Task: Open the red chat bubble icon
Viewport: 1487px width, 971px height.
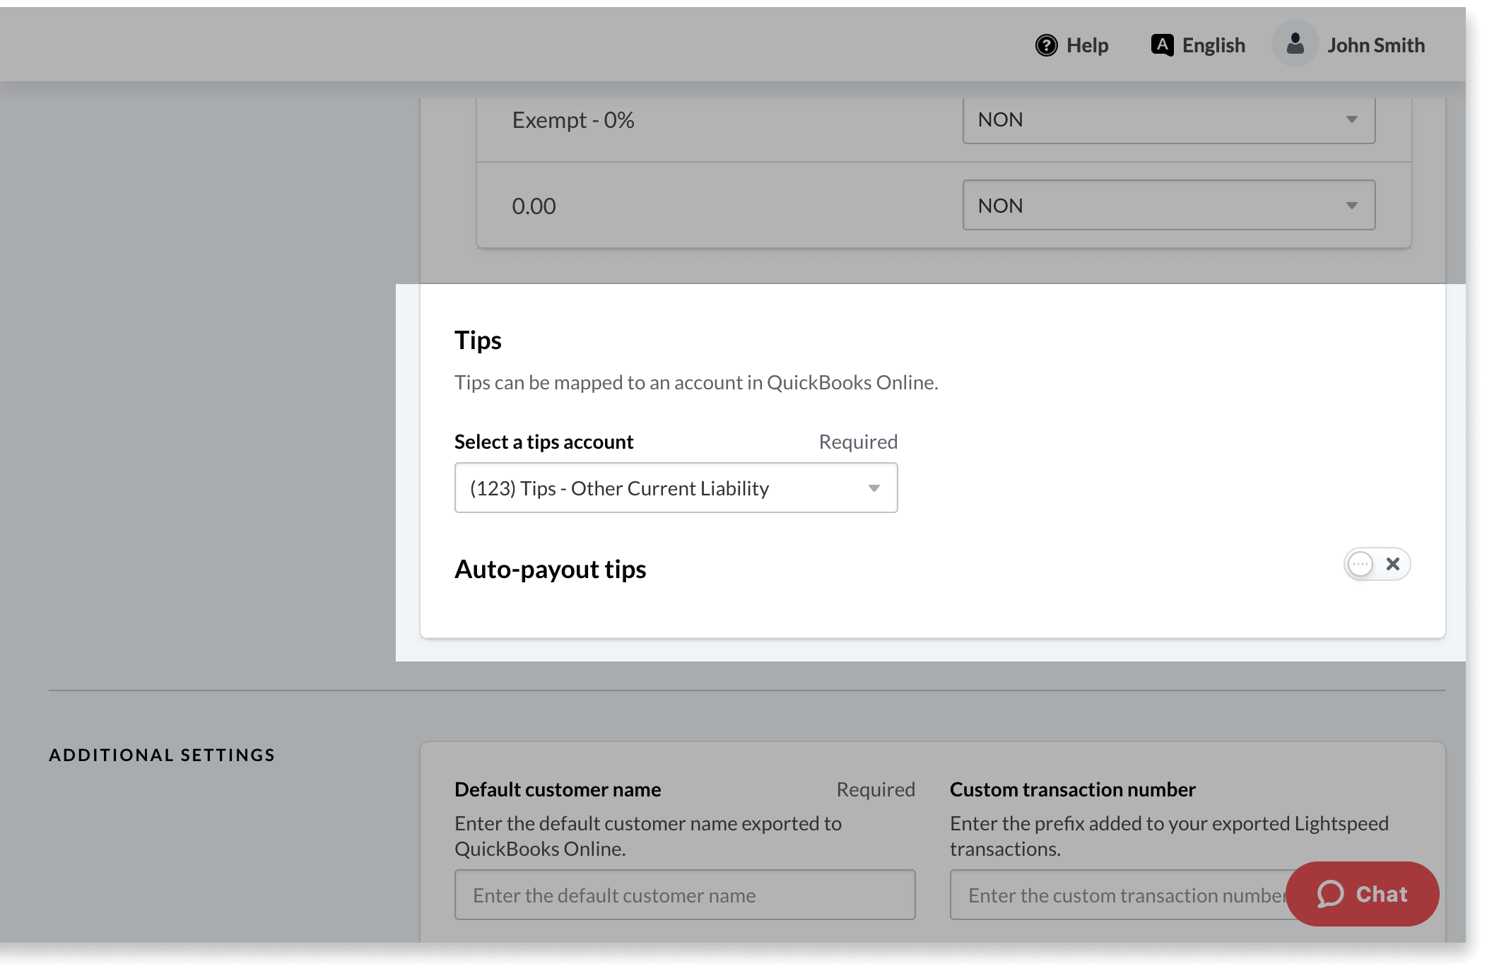Action: coord(1332,894)
